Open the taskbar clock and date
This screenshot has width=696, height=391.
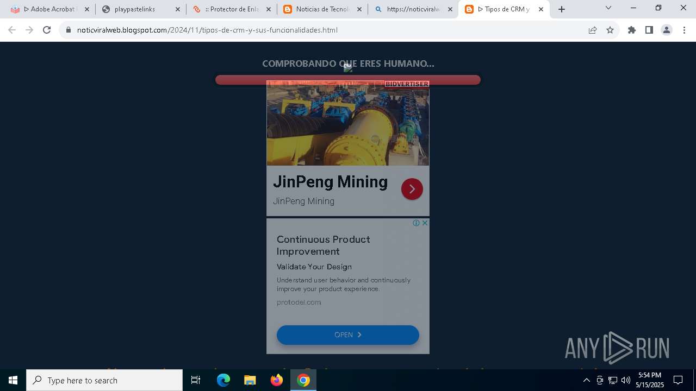[650, 380]
